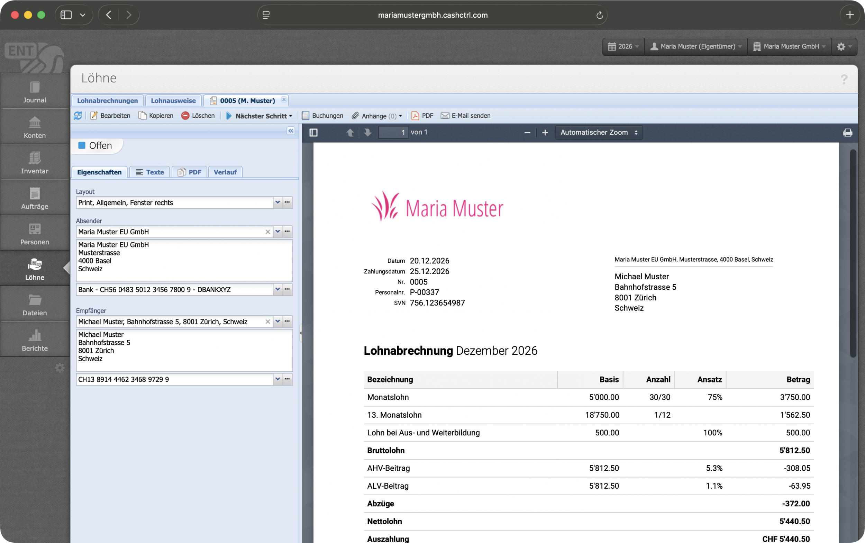The image size is (865, 543).
Task: Zoom out PDF with minus icon
Action: pos(527,133)
